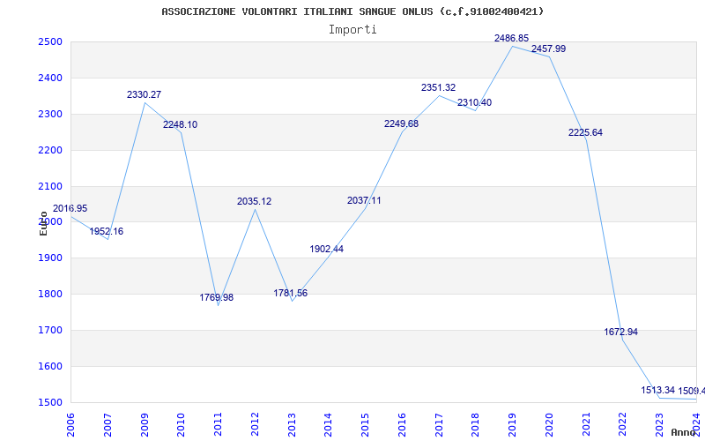
Task: Select peak data label 2486.85
Action: (512, 38)
